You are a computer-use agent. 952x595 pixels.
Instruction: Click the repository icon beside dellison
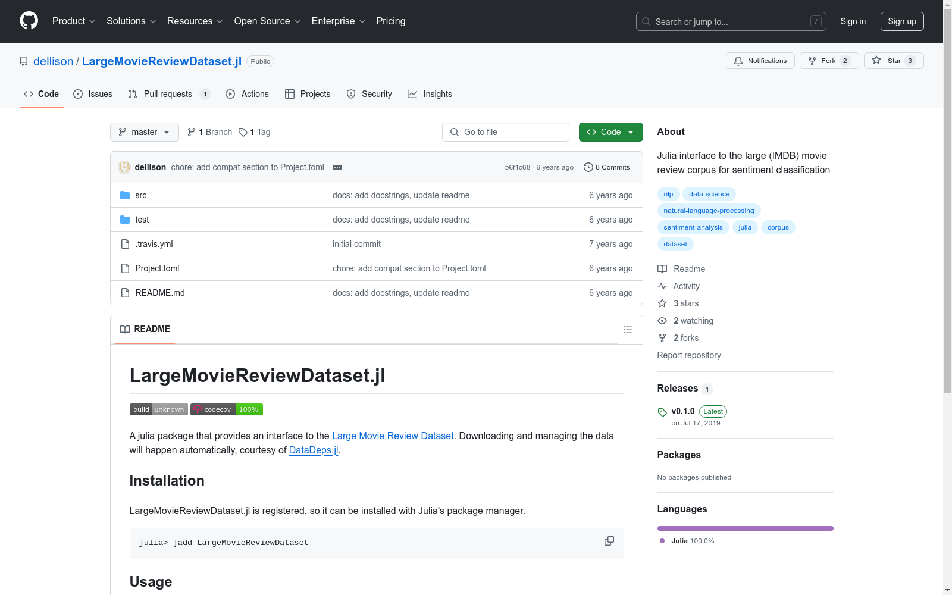24,61
